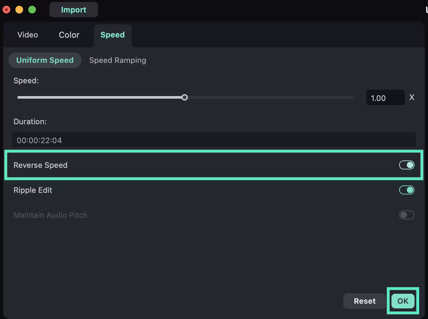The image size is (428, 319).
Task: Toggle the Reverse Speed switch
Action: pyautogui.click(x=407, y=165)
